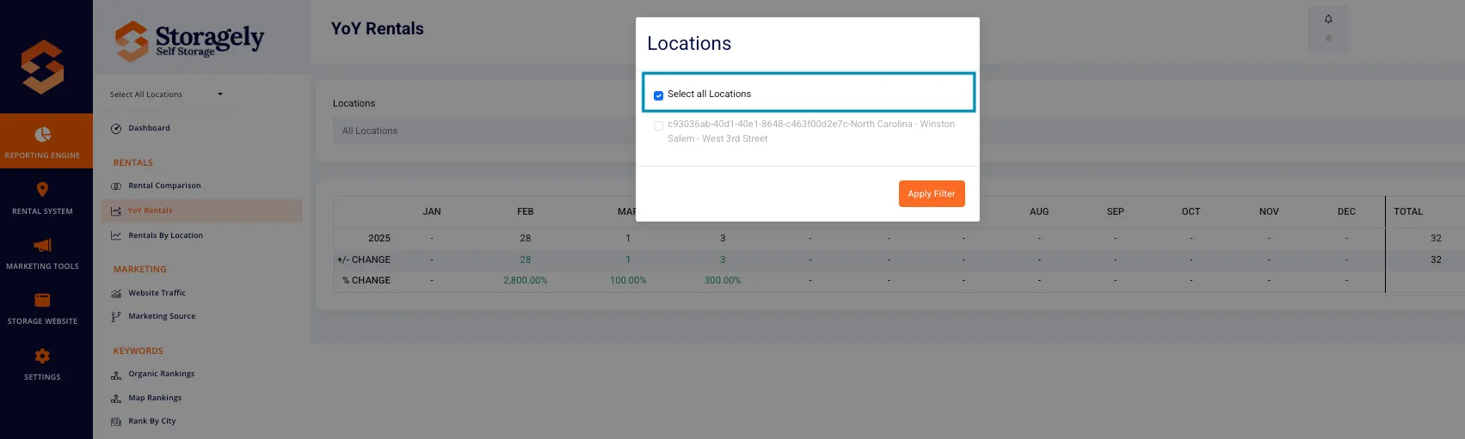Open the Reporting Engine pie chart icon

(x=42, y=134)
